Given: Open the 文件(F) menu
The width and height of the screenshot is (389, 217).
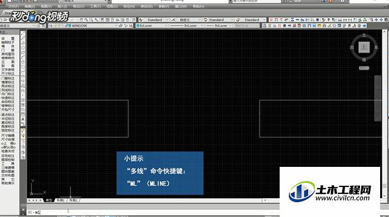Looking at the screenshot, I should [x=14, y=6].
